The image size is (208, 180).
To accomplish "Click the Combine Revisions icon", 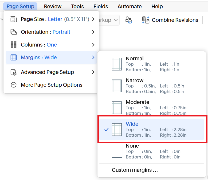I will pyautogui.click(x=146, y=20).
